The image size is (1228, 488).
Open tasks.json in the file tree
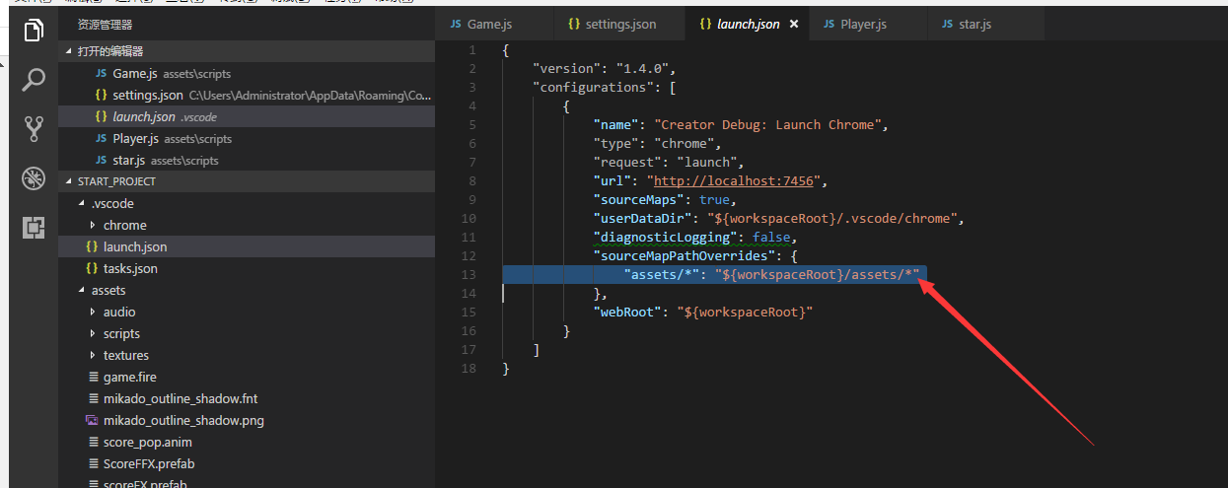click(246, 268)
